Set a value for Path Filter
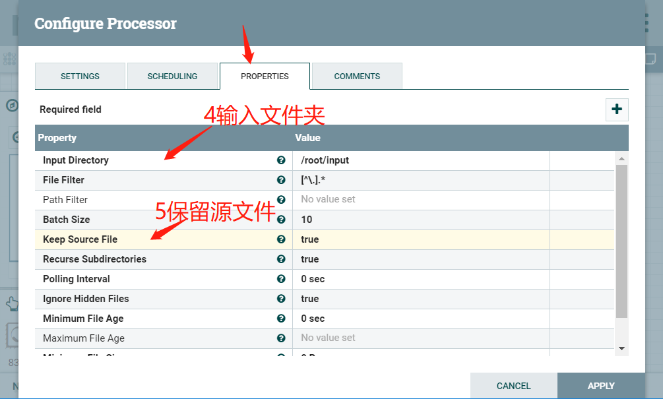663x399 pixels. click(421, 199)
